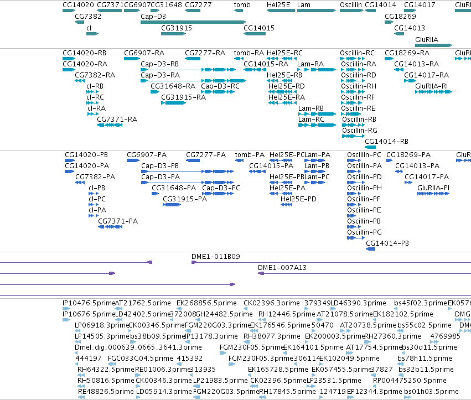This screenshot has width=471, height=400.
Task: Select EST label RH64322.5prime
Action: pyautogui.click(x=106, y=370)
